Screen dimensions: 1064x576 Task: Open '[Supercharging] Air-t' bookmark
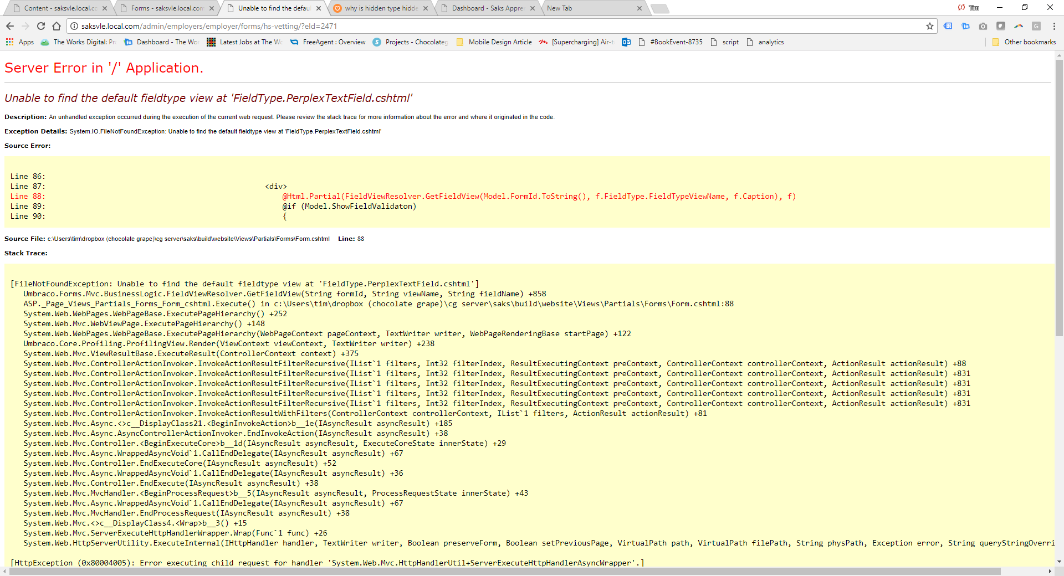tap(577, 42)
